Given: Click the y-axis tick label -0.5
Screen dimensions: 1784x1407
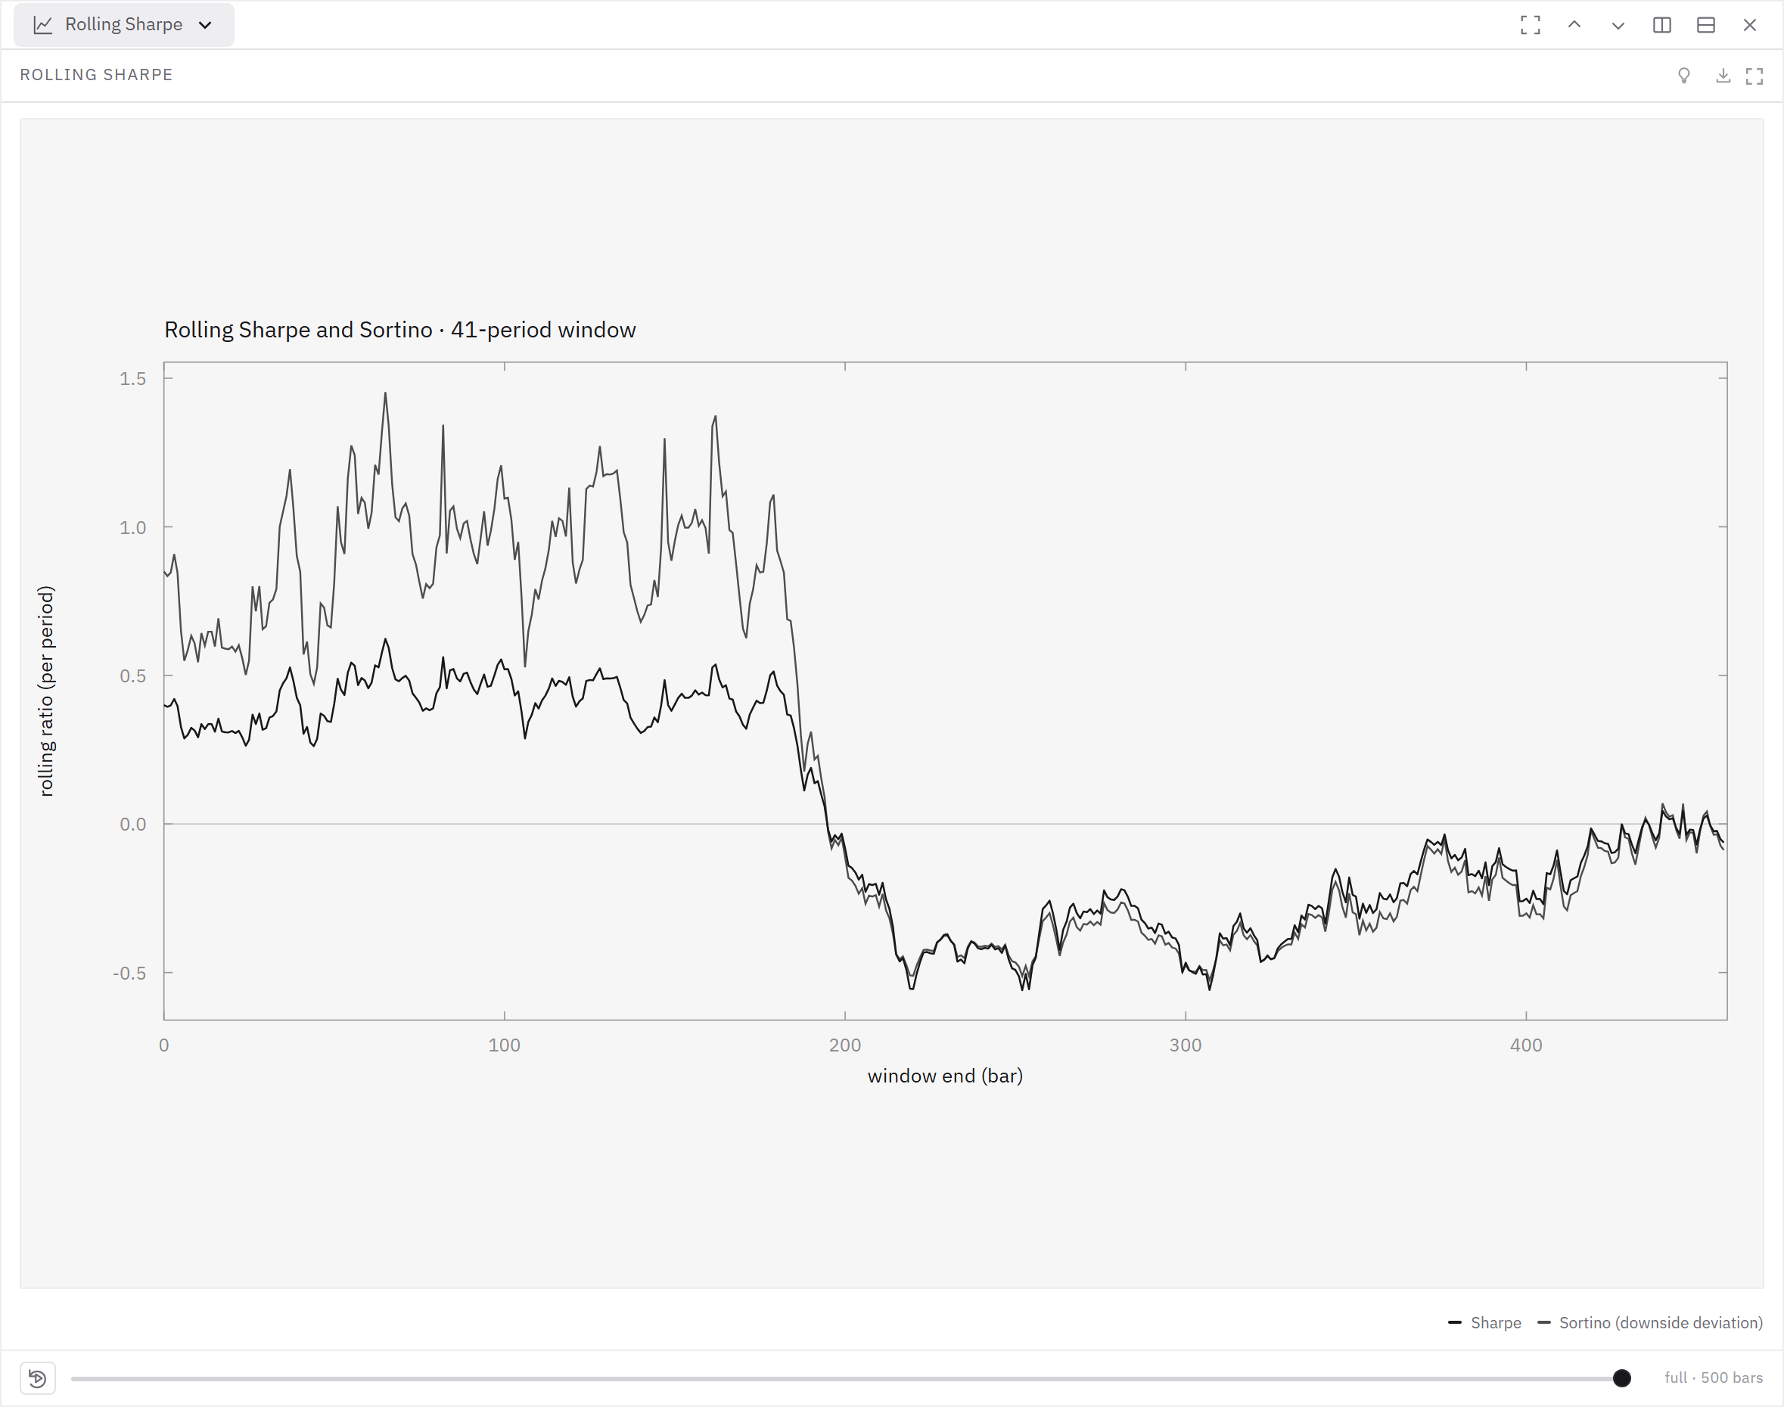Looking at the screenshot, I should pos(129,973).
